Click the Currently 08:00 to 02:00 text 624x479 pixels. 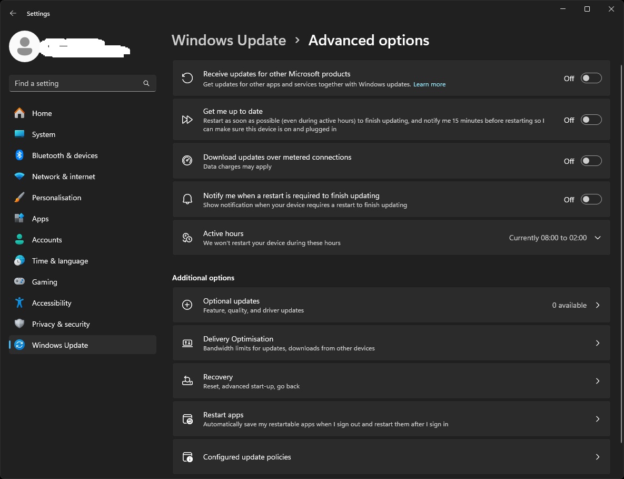(548, 238)
